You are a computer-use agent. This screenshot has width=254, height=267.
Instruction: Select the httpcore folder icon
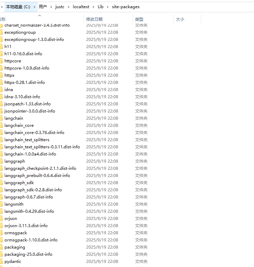pyautogui.click(x=1, y=61)
